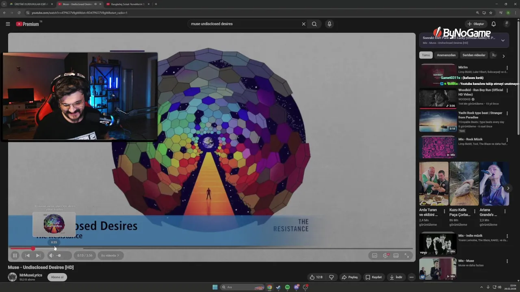Clear the search box with X

303,24
